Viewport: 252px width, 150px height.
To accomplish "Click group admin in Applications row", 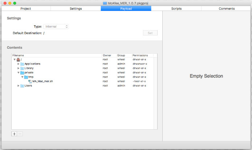I will pos(121,64).
